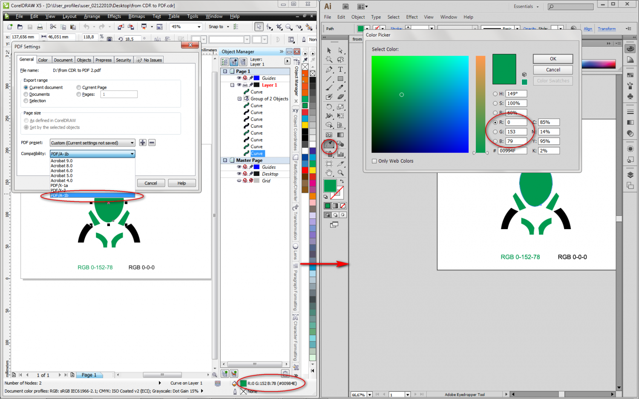Image resolution: width=639 pixels, height=399 pixels.
Task: Select the G green radio in Color Picker
Action: pyautogui.click(x=495, y=132)
